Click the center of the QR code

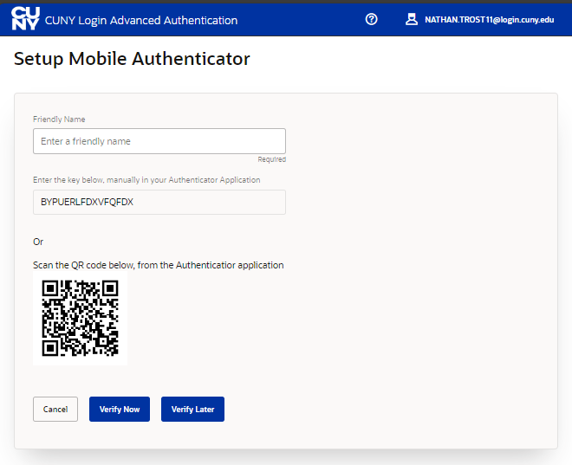click(81, 319)
